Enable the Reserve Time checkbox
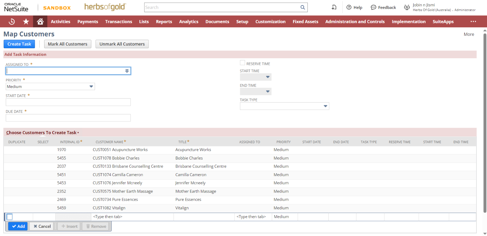 (243, 63)
